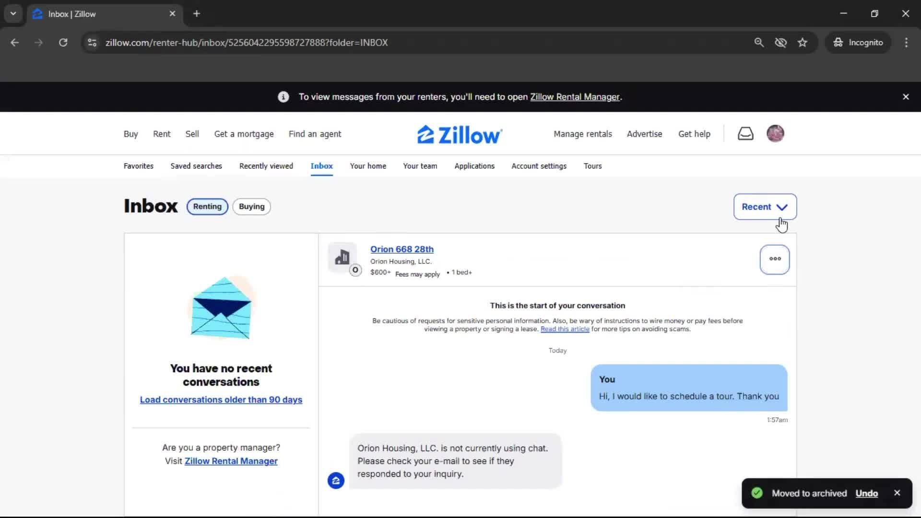Dismiss the Moved to archived toast
The width and height of the screenshot is (921, 518).
pyautogui.click(x=897, y=493)
